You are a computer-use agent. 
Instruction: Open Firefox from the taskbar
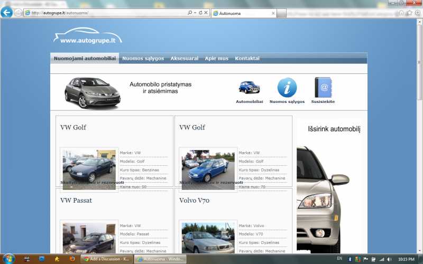tap(72, 259)
